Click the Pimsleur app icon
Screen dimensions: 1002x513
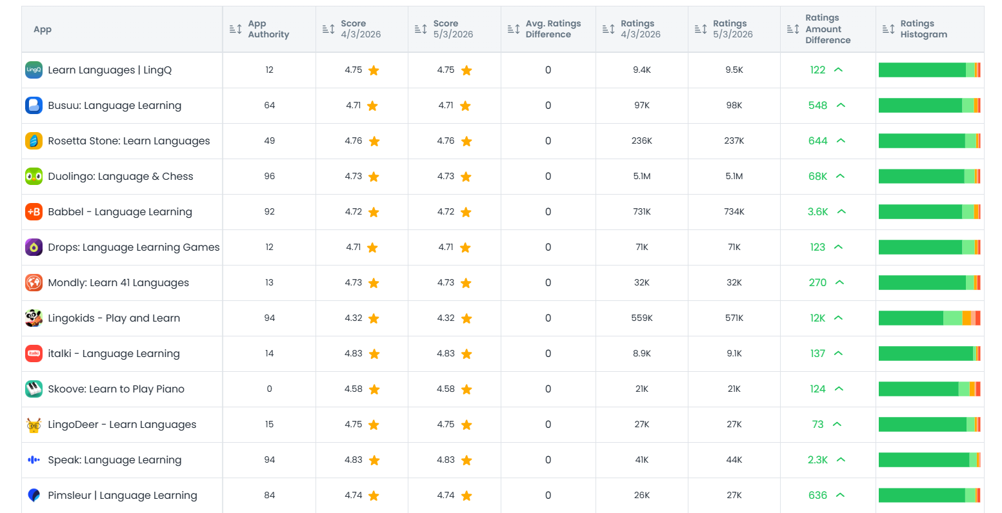[x=34, y=496]
